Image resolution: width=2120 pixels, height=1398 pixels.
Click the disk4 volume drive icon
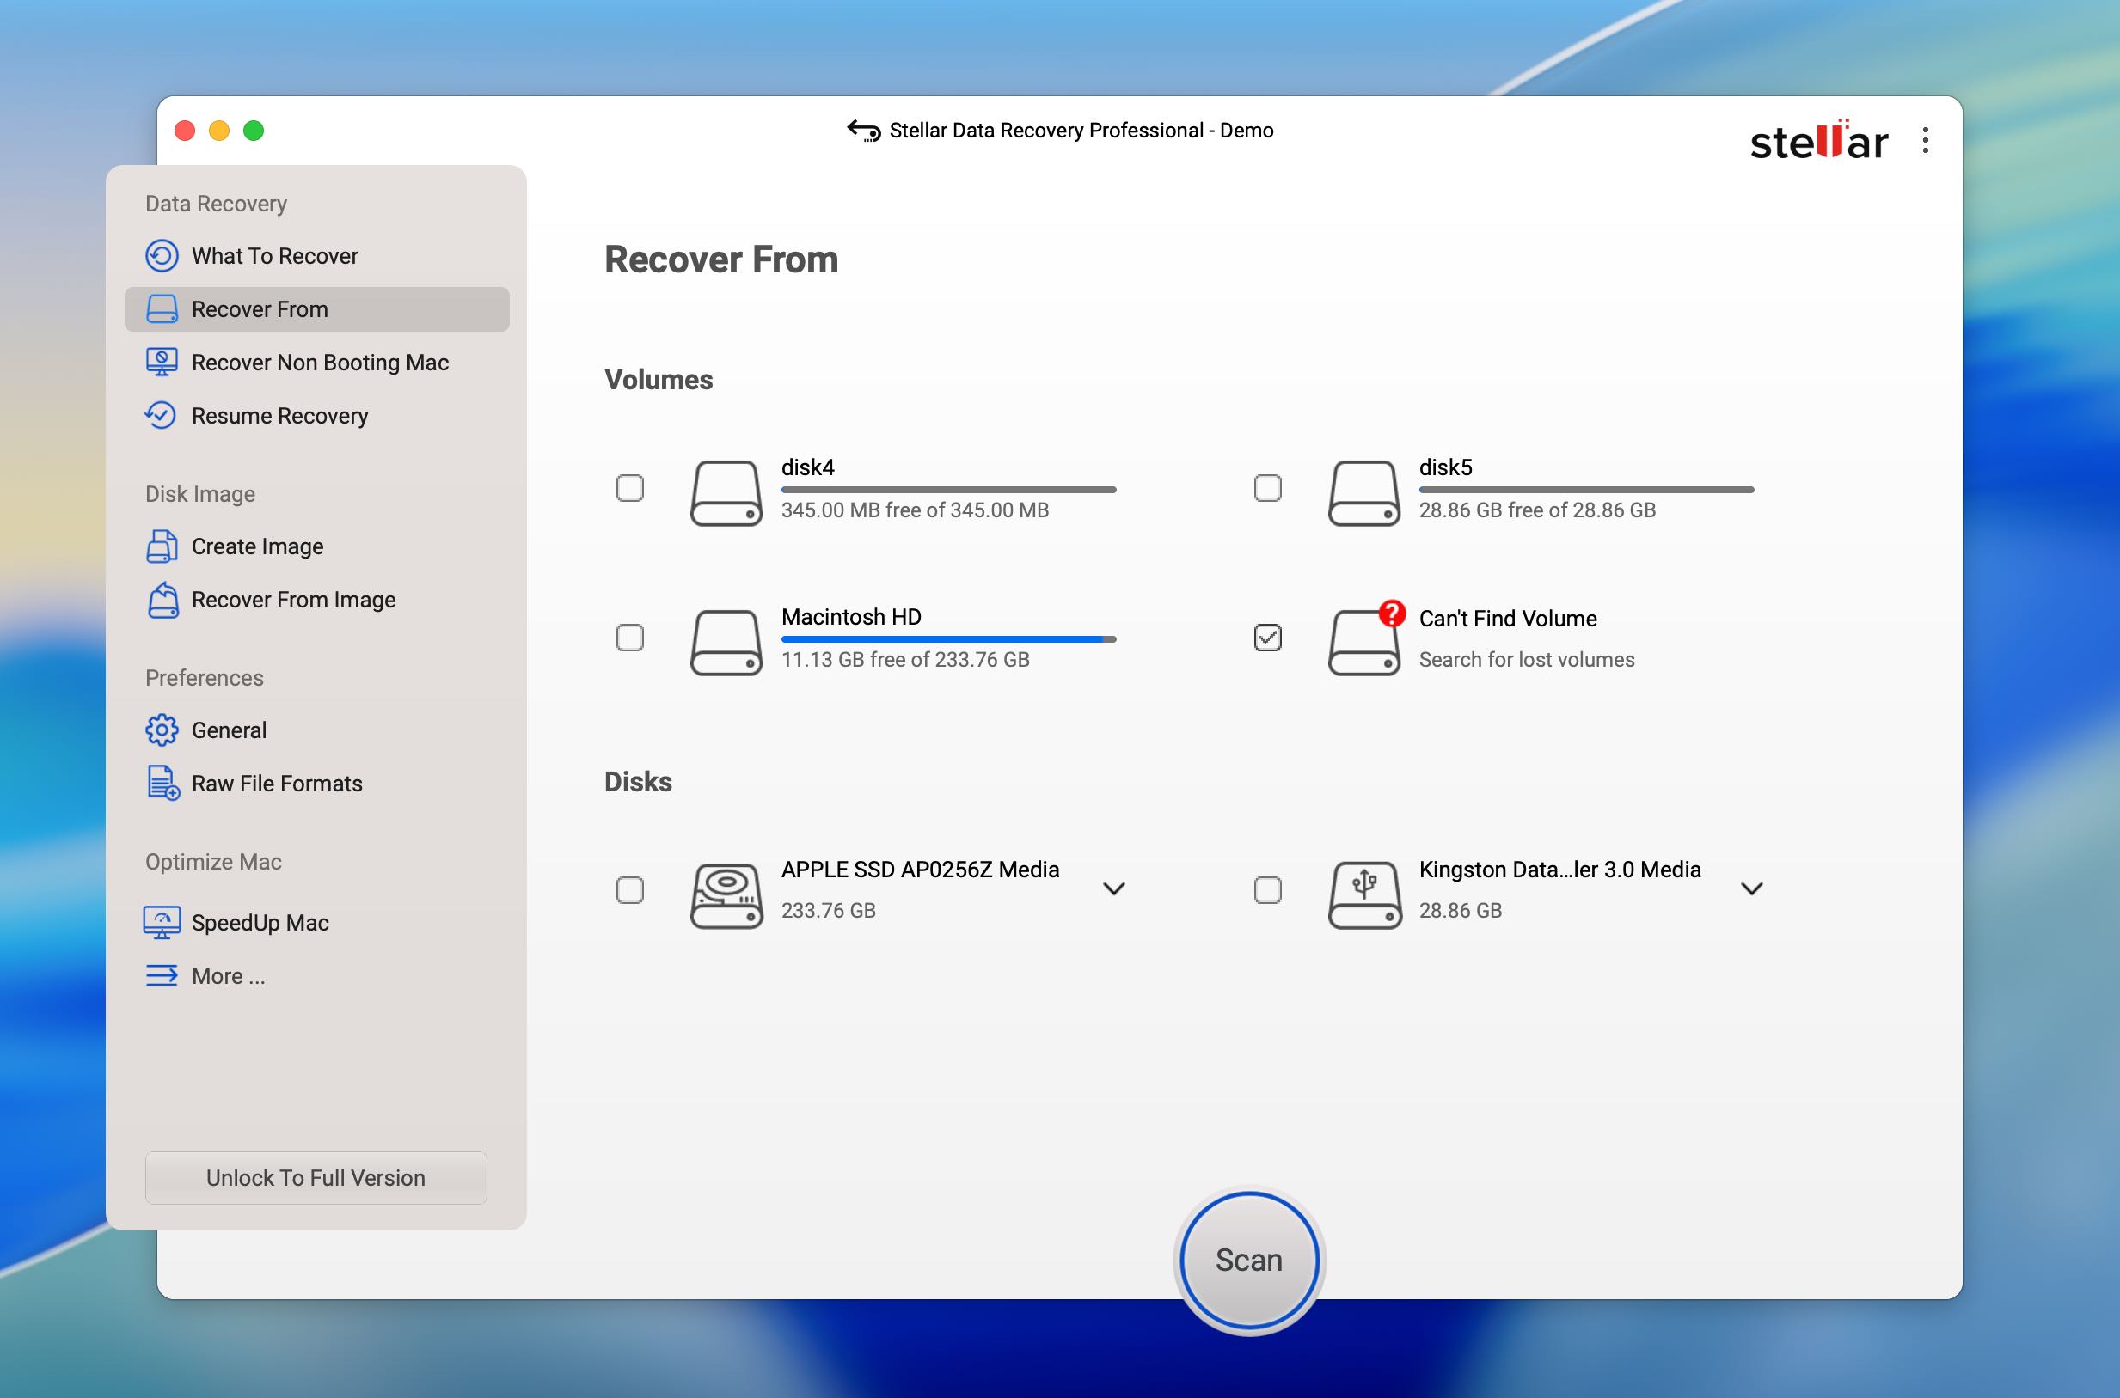pos(726,493)
